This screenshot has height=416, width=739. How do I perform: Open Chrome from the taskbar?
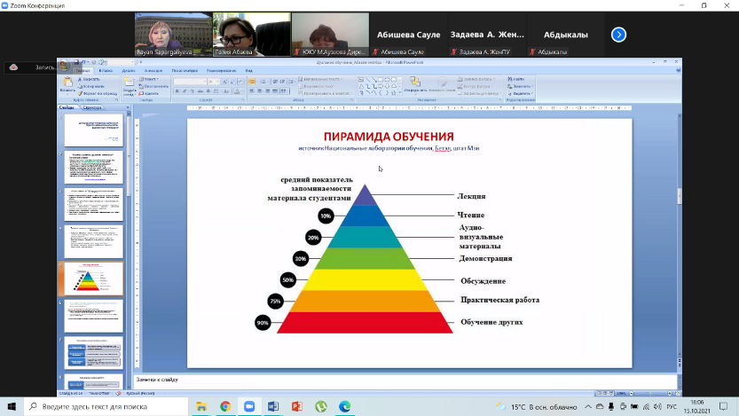click(x=225, y=406)
